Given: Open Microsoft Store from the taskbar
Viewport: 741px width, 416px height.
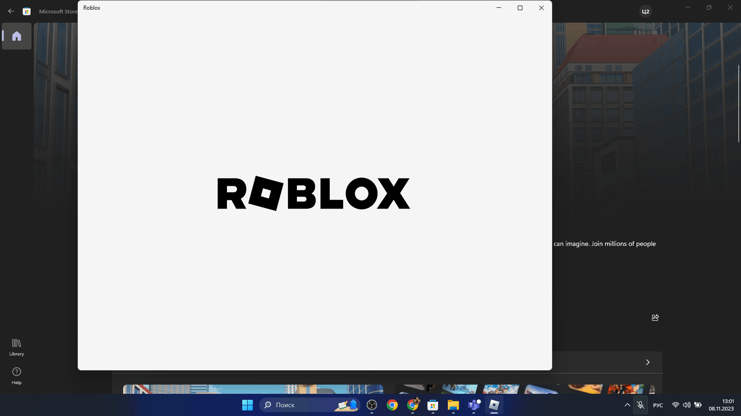Looking at the screenshot, I should (433, 405).
